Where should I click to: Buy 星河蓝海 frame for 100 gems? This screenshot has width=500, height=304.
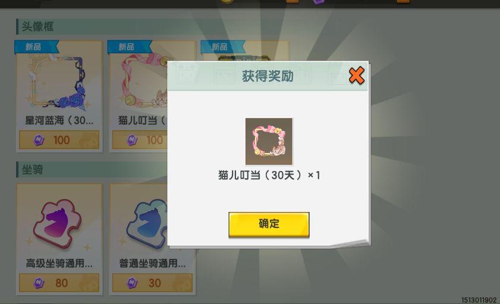pos(59,140)
